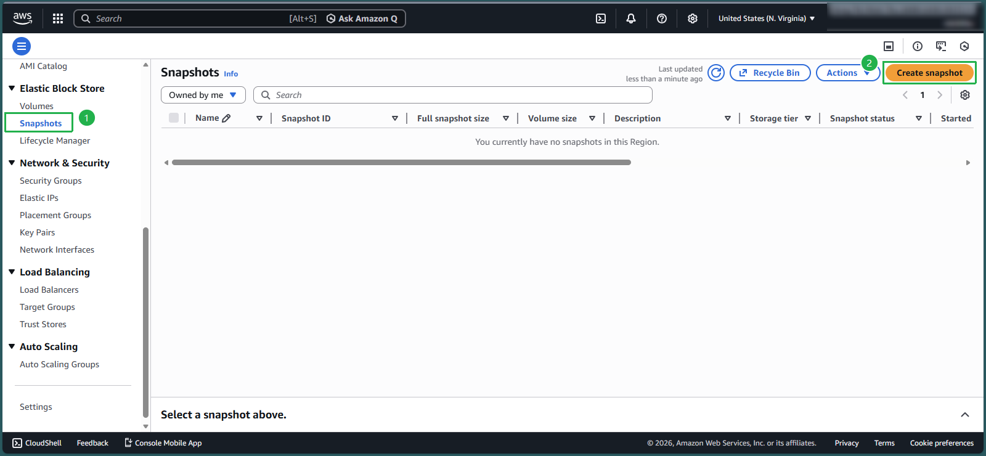Image resolution: width=986 pixels, height=456 pixels.
Task: Open the Terms link
Action: tap(884, 443)
